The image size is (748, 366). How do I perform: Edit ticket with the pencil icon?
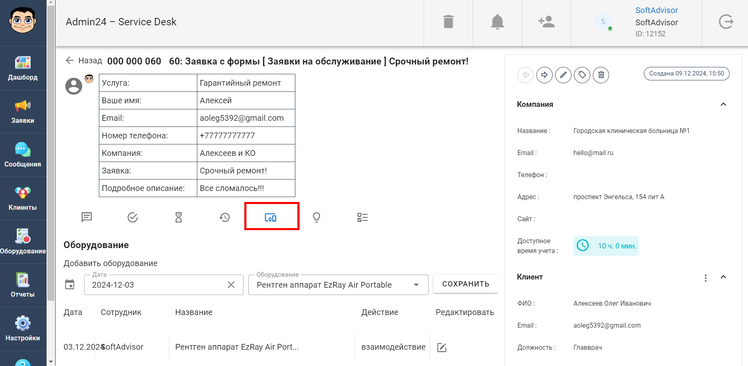tap(563, 75)
